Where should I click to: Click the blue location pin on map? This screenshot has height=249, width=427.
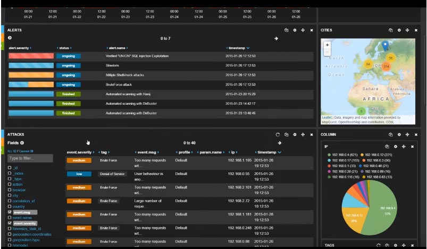pos(386,46)
